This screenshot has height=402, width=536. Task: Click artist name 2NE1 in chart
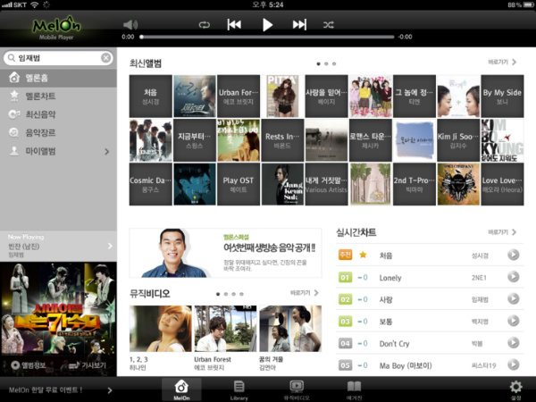479,278
